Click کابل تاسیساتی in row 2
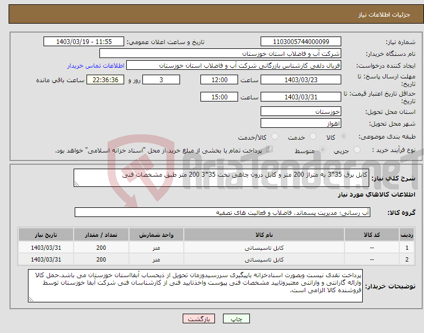The image size is (424, 333). pyautogui.click(x=264, y=259)
